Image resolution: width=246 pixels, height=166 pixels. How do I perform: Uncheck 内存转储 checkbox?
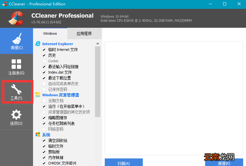pos(44,157)
